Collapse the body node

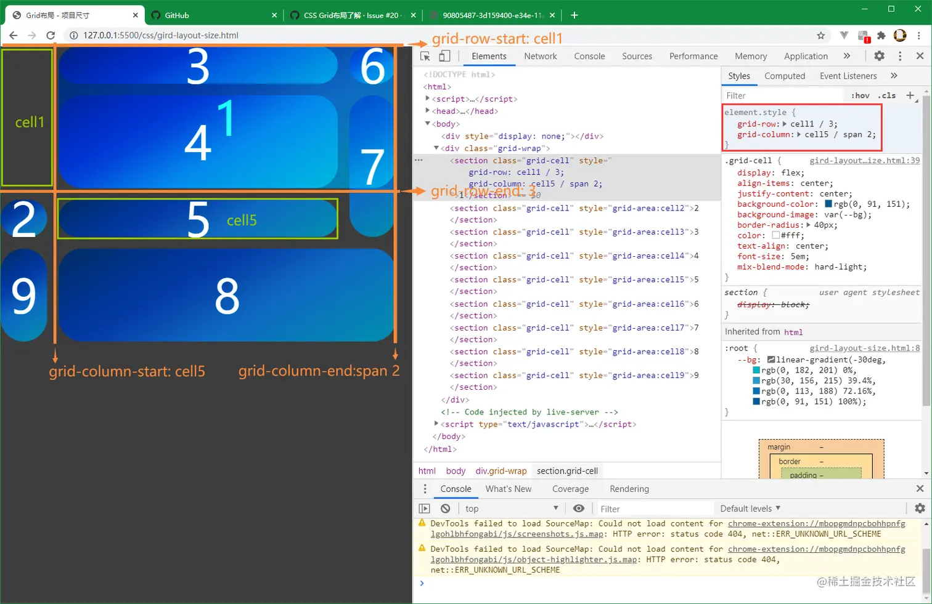pos(428,124)
